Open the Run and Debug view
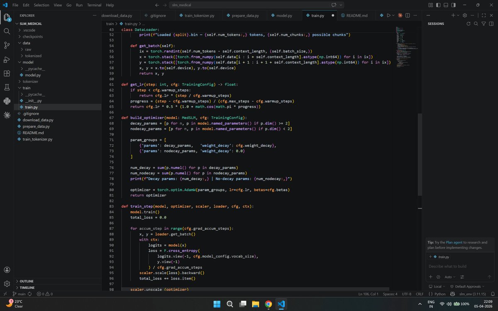 7,59
